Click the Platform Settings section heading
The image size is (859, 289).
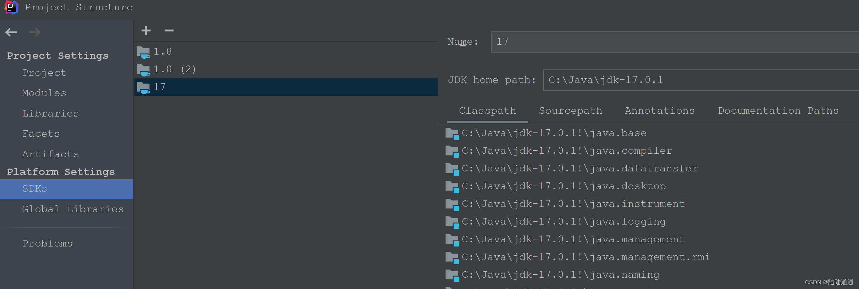61,172
